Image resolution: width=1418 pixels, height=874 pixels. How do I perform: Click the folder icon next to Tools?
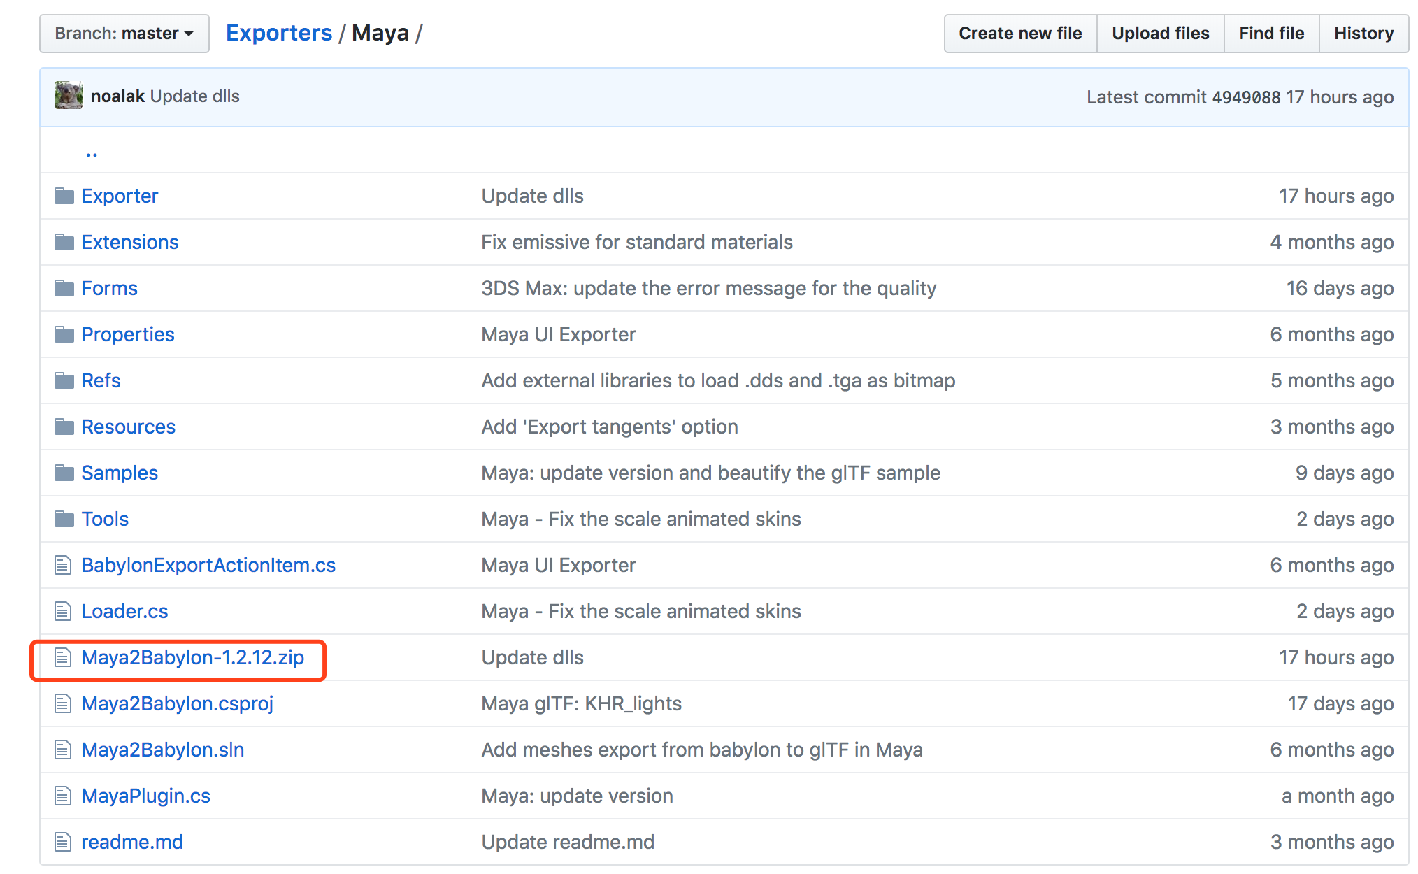pos(64,519)
